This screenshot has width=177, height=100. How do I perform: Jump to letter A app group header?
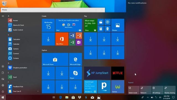pos(9,16)
